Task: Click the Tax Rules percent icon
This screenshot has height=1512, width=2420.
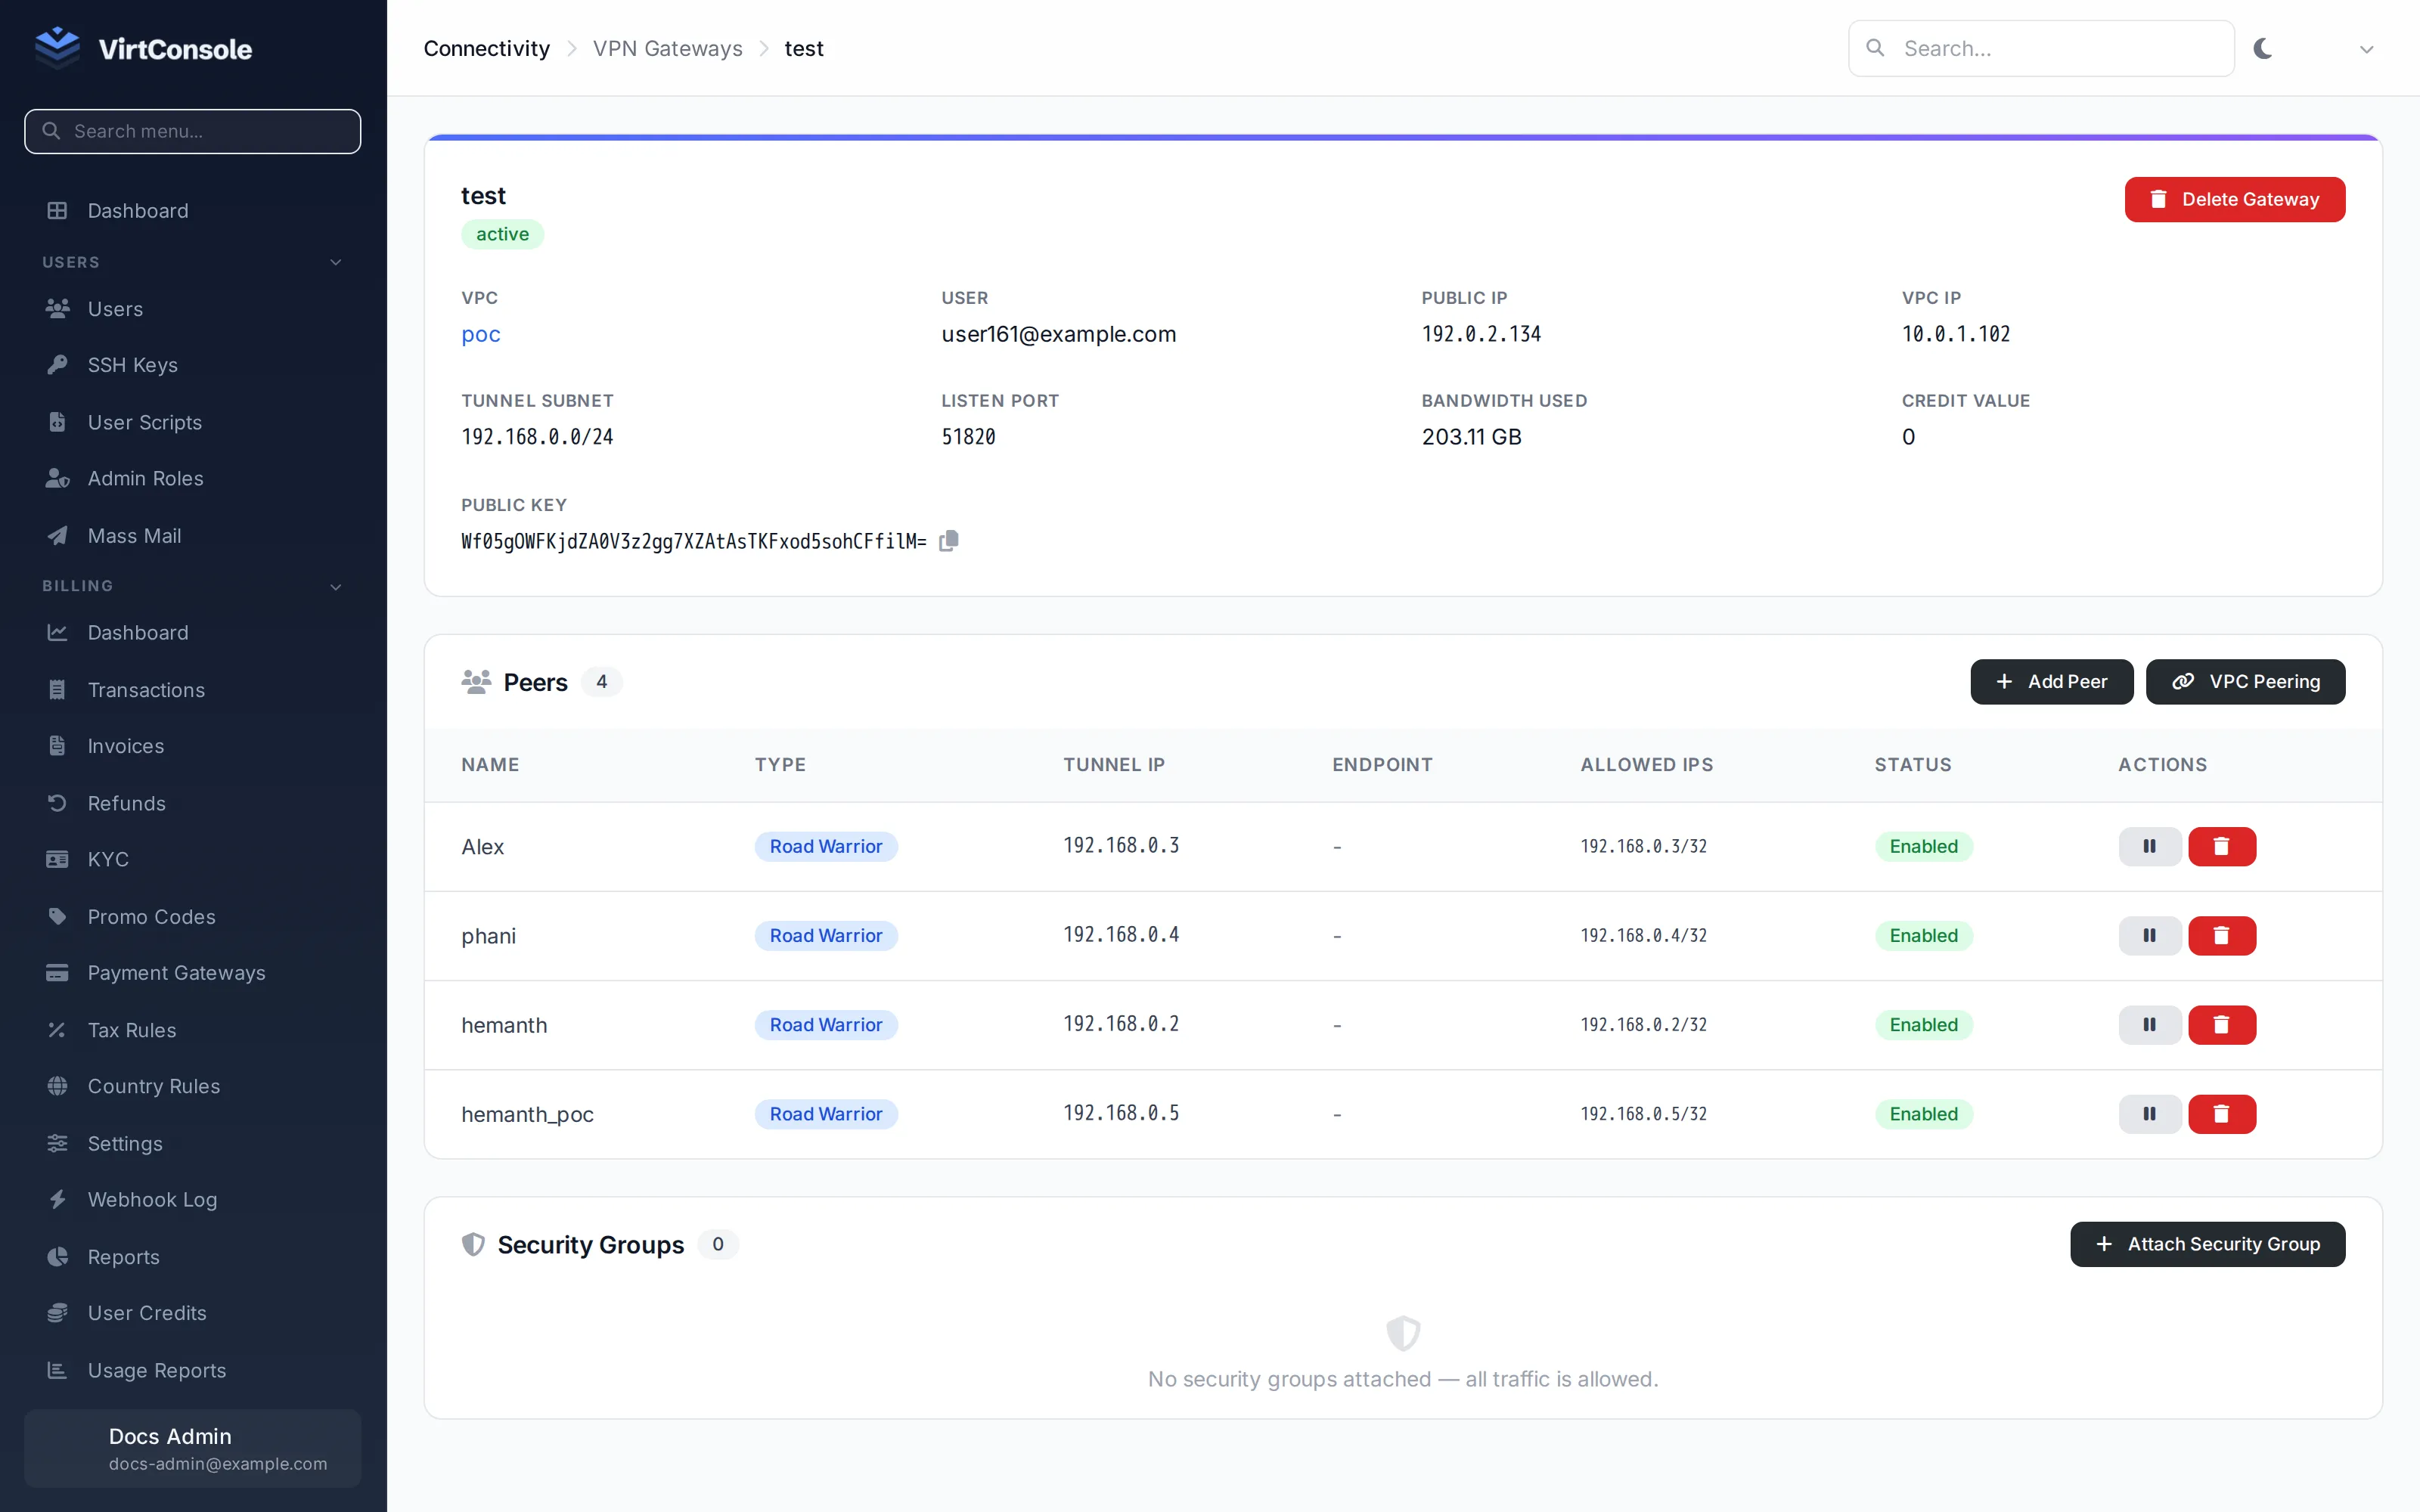Action: click(x=57, y=1029)
